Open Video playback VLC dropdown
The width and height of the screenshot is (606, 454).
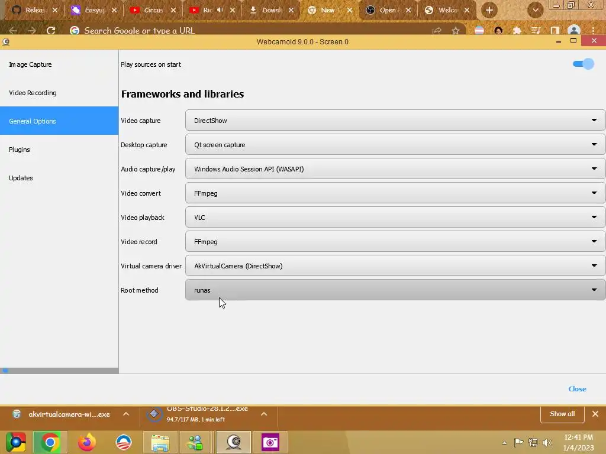(x=395, y=218)
